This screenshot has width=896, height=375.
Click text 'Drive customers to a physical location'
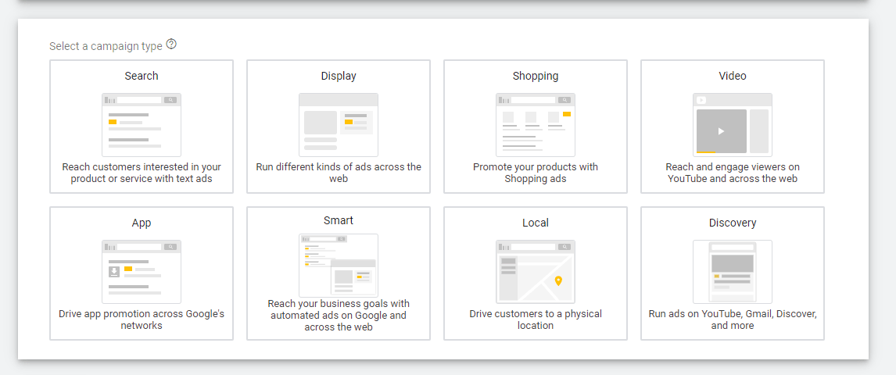(x=536, y=320)
